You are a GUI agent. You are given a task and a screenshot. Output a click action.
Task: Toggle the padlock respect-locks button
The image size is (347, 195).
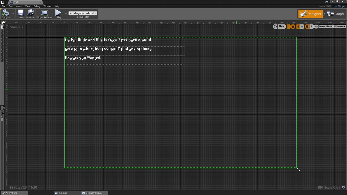click(x=293, y=27)
